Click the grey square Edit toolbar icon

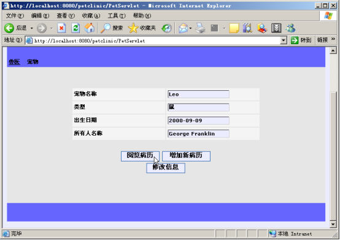(214, 28)
